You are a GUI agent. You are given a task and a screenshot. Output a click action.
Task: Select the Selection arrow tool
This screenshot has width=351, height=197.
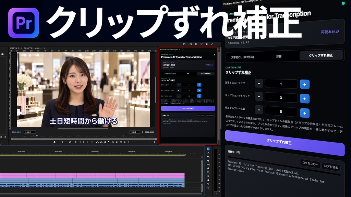pyautogui.click(x=208, y=149)
